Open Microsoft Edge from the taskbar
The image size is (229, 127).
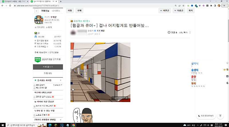tap(50, 125)
